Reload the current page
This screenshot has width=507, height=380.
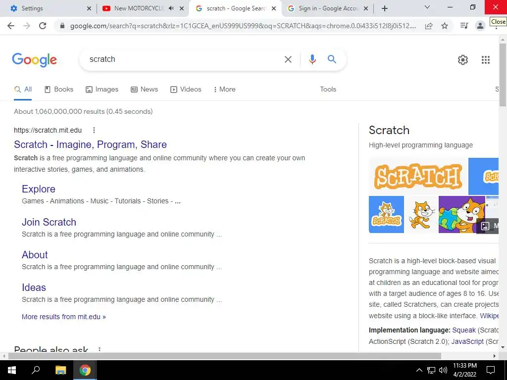click(x=43, y=26)
